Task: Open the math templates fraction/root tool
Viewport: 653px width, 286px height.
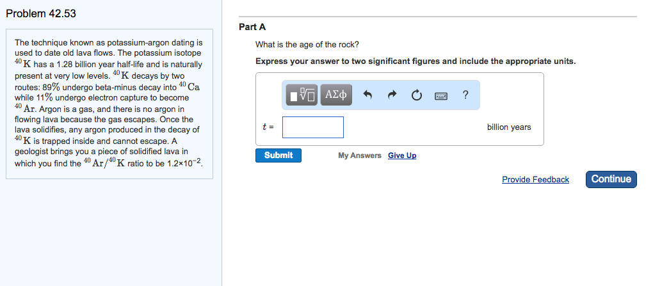Action: 302,95
